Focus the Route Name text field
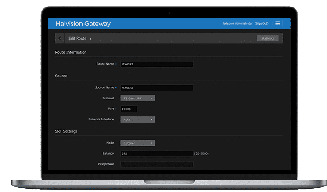Image resolution: width=327 pixels, height=192 pixels. [157, 64]
